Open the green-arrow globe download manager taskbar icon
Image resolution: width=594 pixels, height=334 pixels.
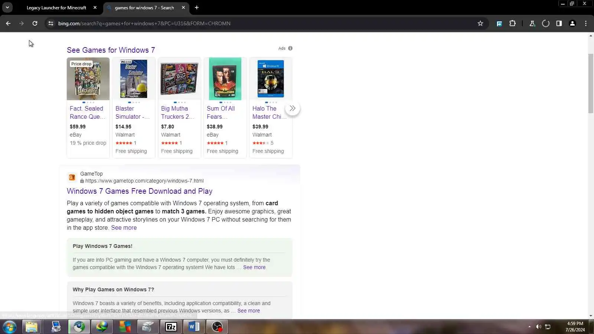pos(102,327)
